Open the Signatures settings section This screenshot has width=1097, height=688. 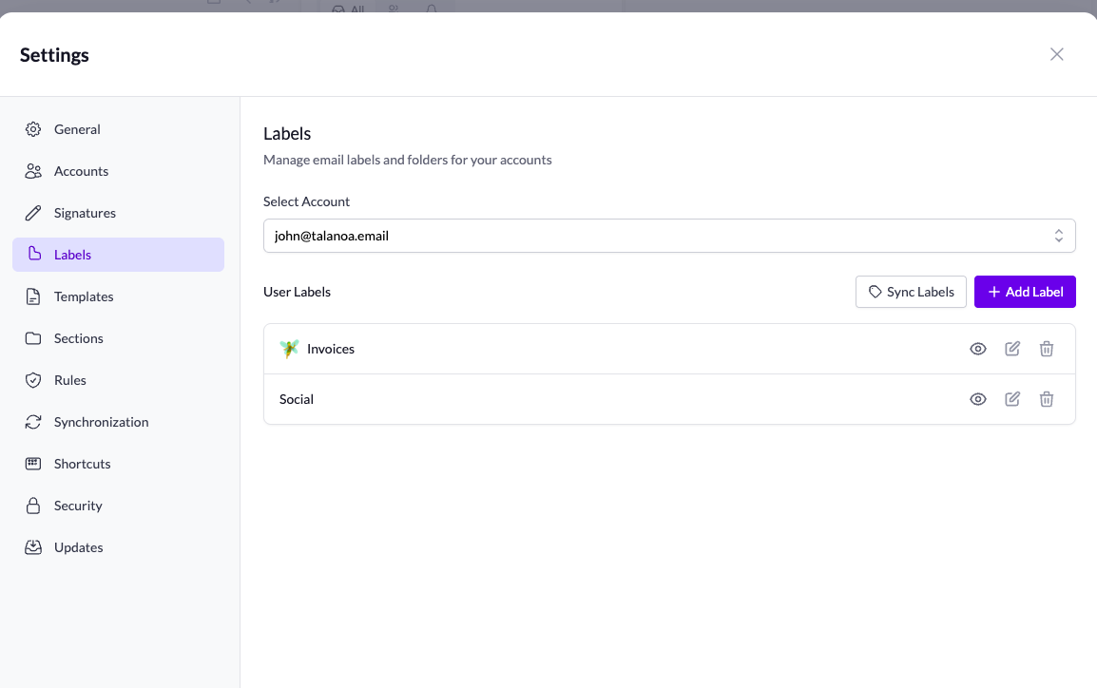(85, 212)
